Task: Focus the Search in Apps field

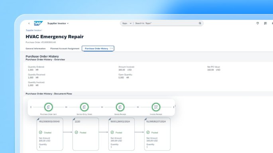Action: point(166,23)
